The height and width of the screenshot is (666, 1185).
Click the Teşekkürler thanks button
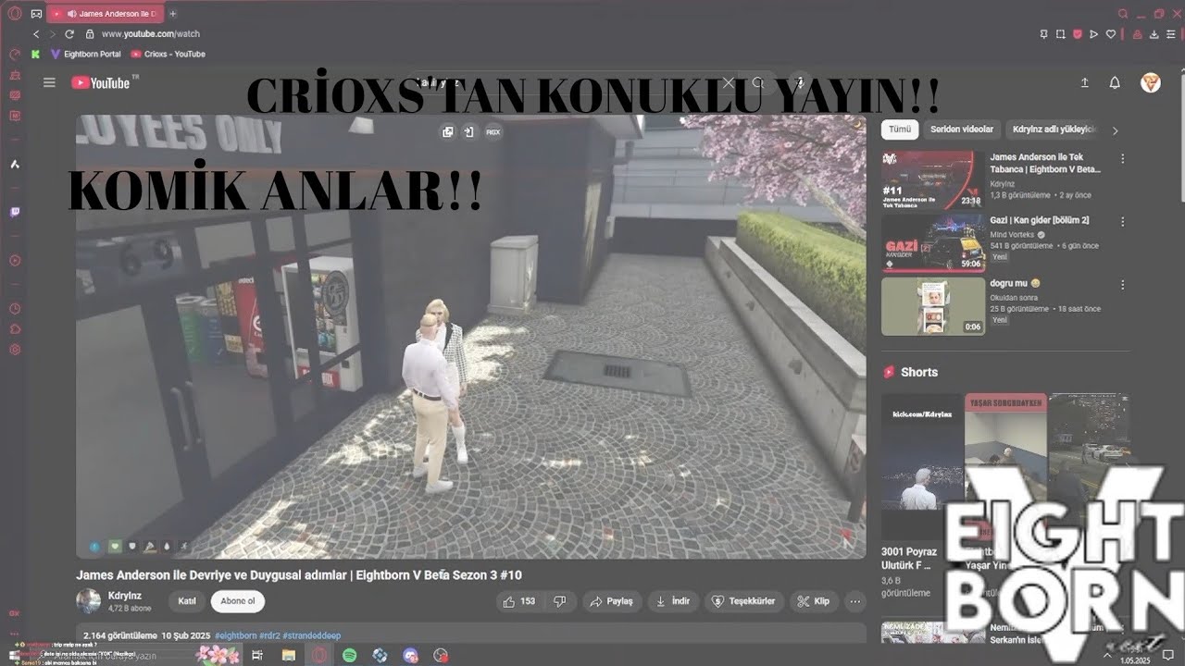pos(743,601)
